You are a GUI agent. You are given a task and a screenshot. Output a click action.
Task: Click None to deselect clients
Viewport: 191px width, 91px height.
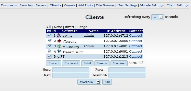pos(58,27)
